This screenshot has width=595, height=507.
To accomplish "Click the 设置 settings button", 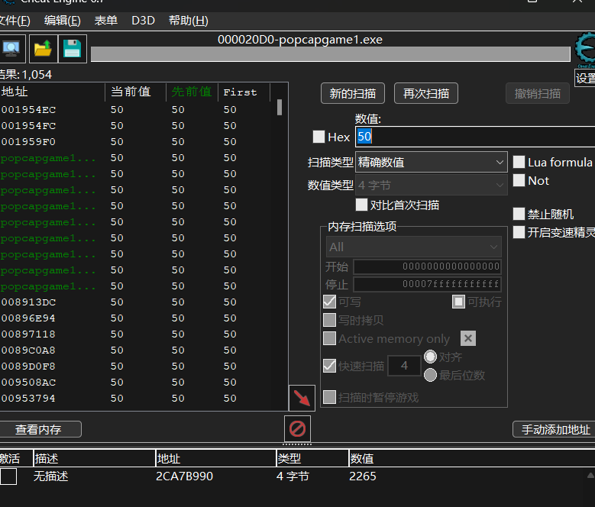I will pyautogui.click(x=585, y=78).
